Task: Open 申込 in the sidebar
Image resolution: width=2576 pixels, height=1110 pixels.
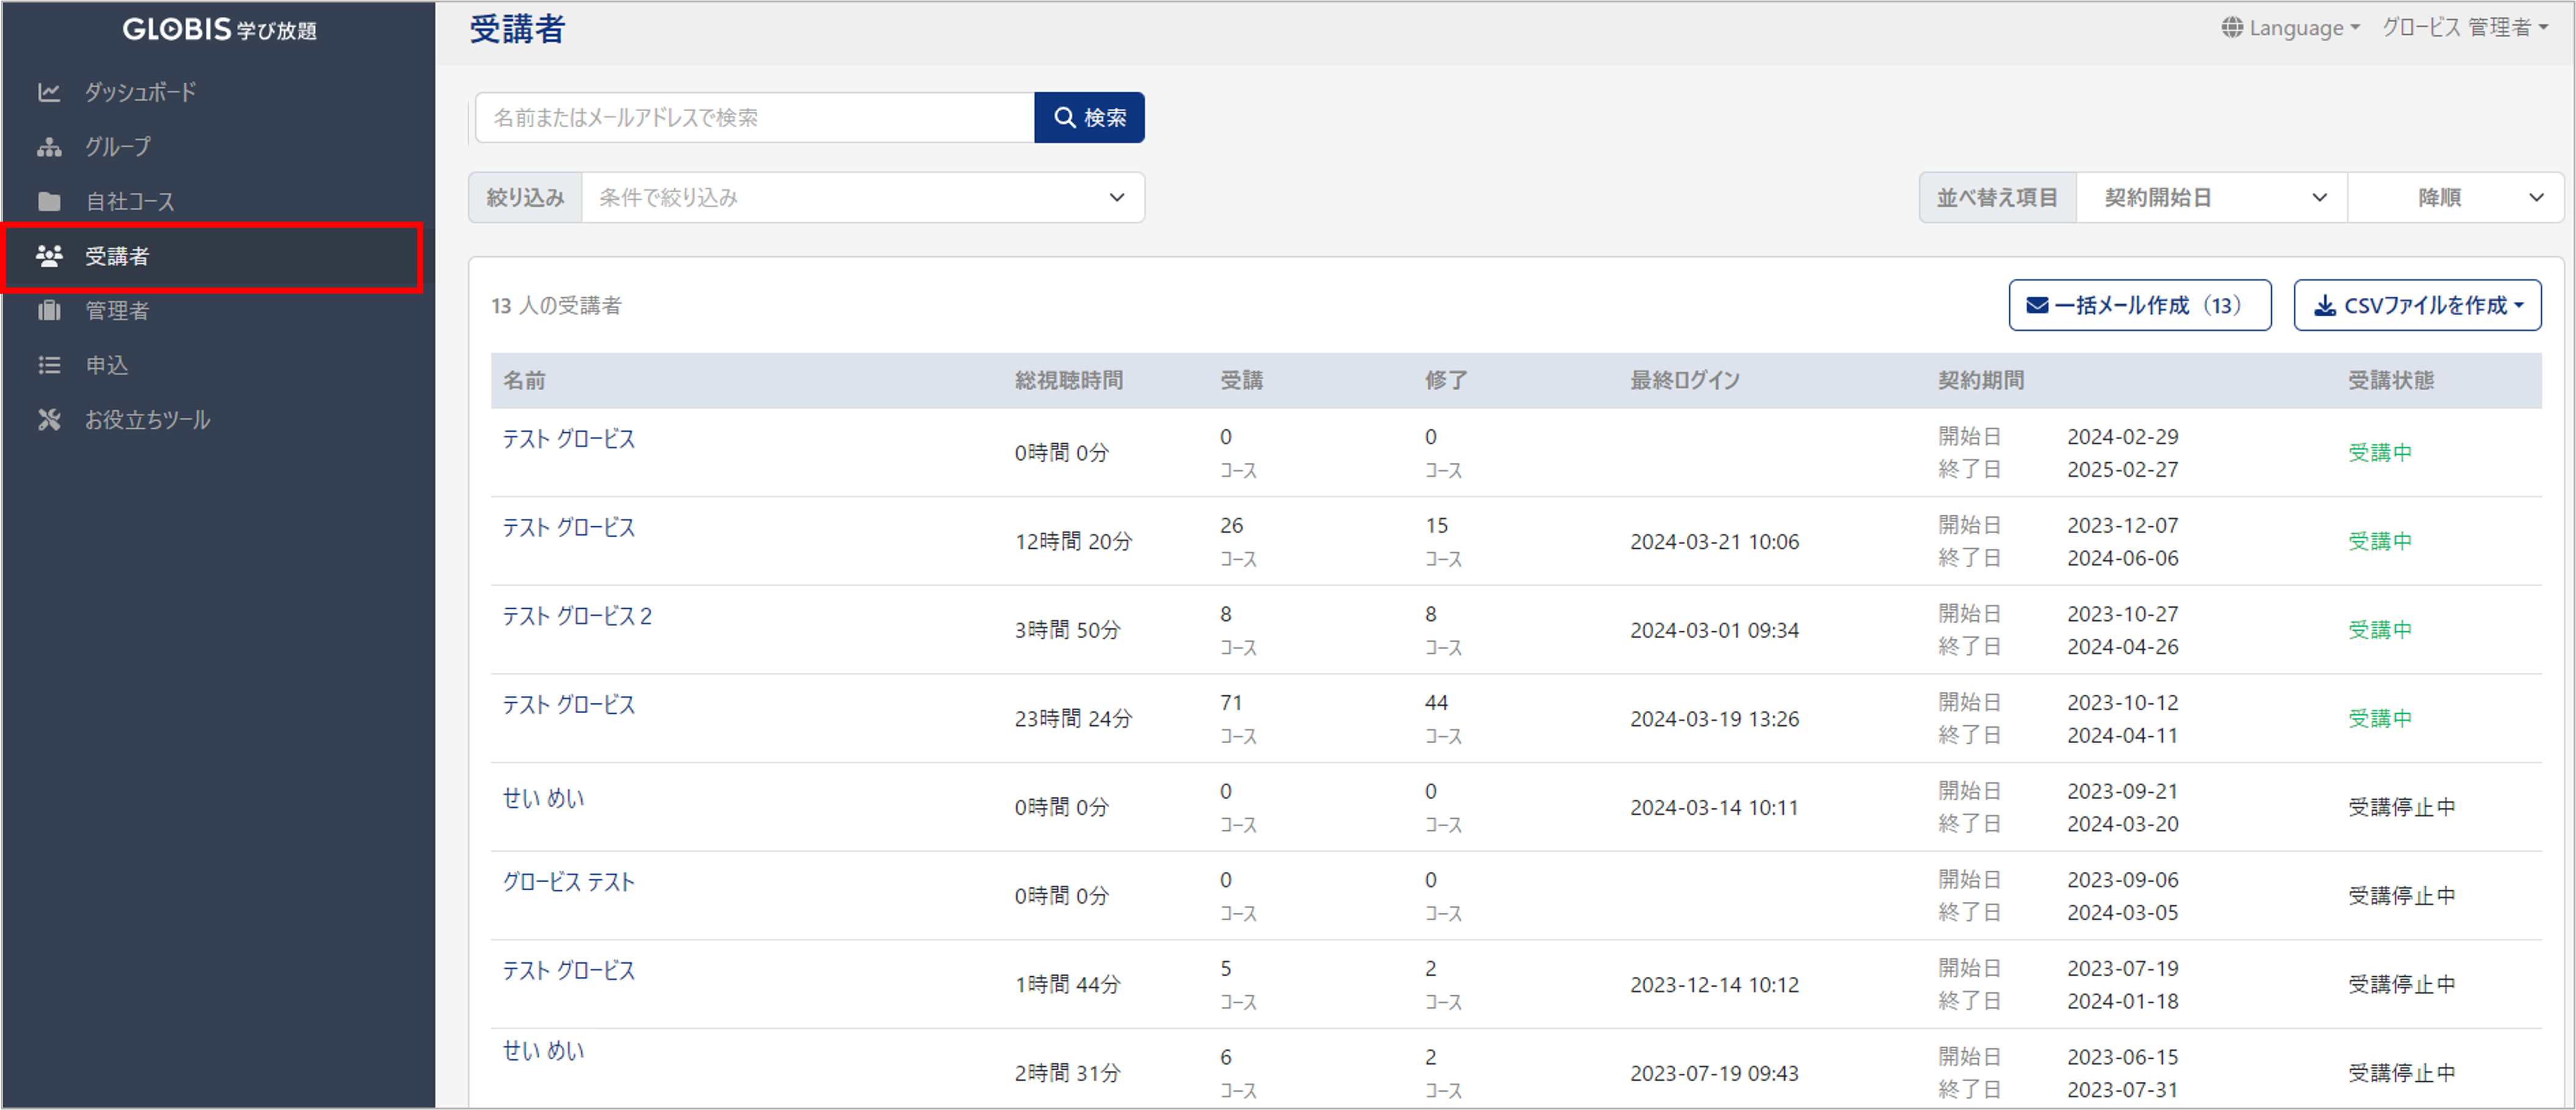Action: point(107,365)
